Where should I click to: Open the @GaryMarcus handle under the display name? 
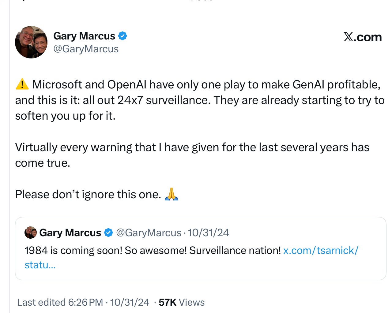(86, 49)
